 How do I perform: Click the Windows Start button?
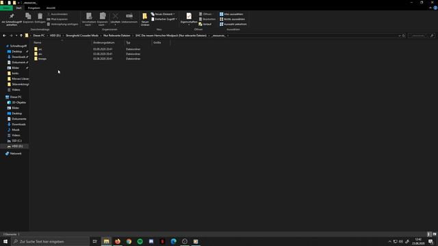[5, 241]
